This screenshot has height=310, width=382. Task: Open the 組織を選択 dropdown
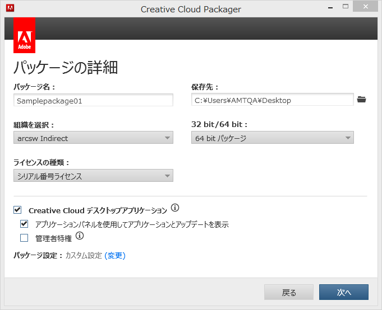click(93, 138)
